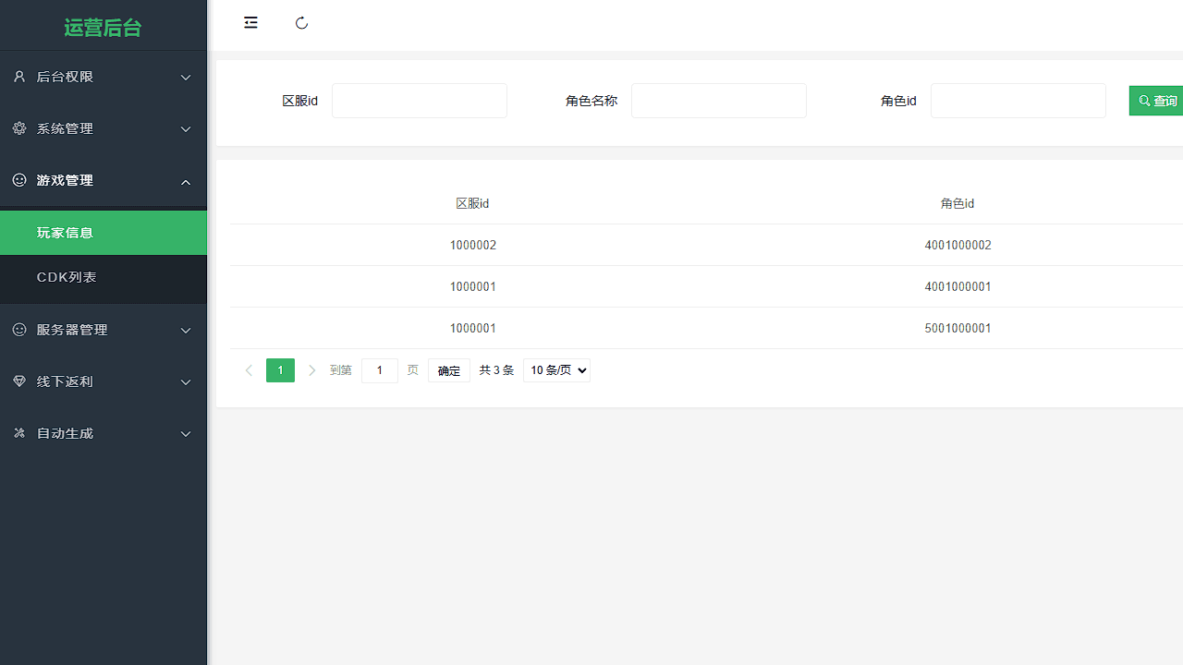1183x665 pixels.
Task: Click the icon beside 自动生成
Action: click(x=18, y=433)
